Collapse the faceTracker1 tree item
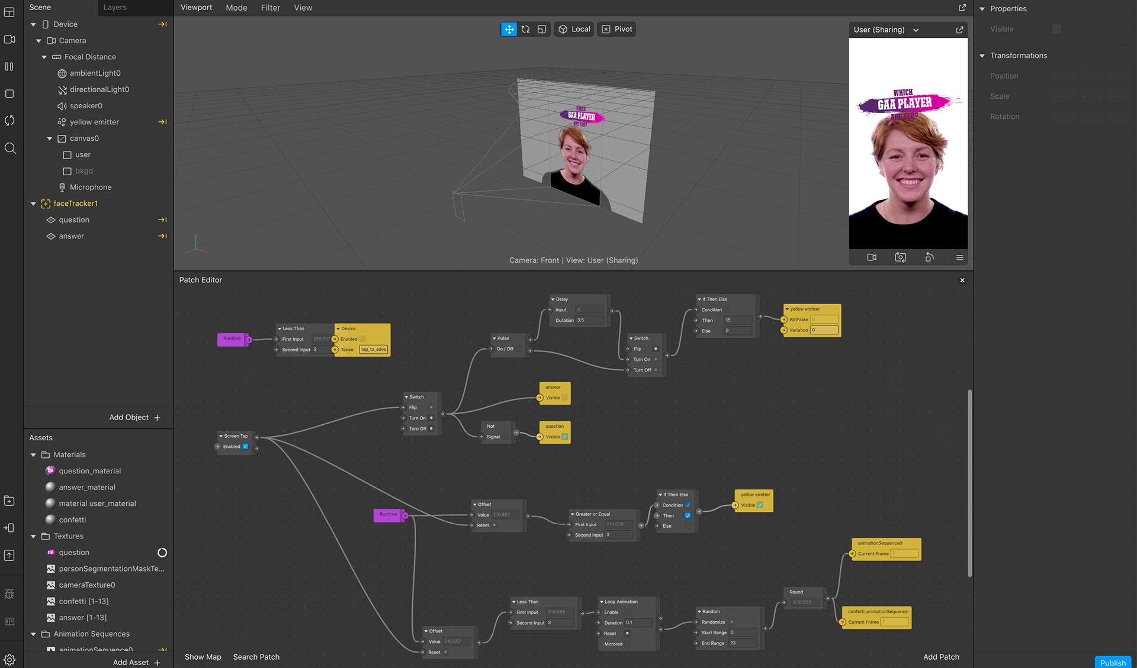This screenshot has height=668, width=1137. [x=33, y=204]
